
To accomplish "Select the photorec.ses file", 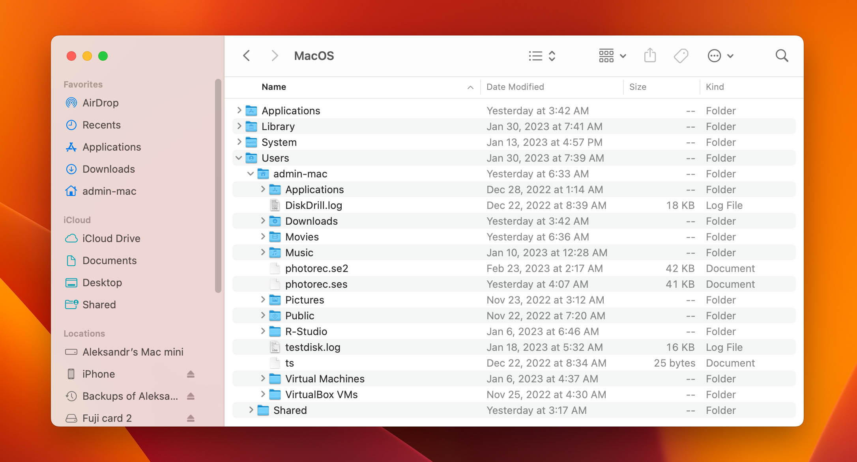I will click(x=514, y=284).
